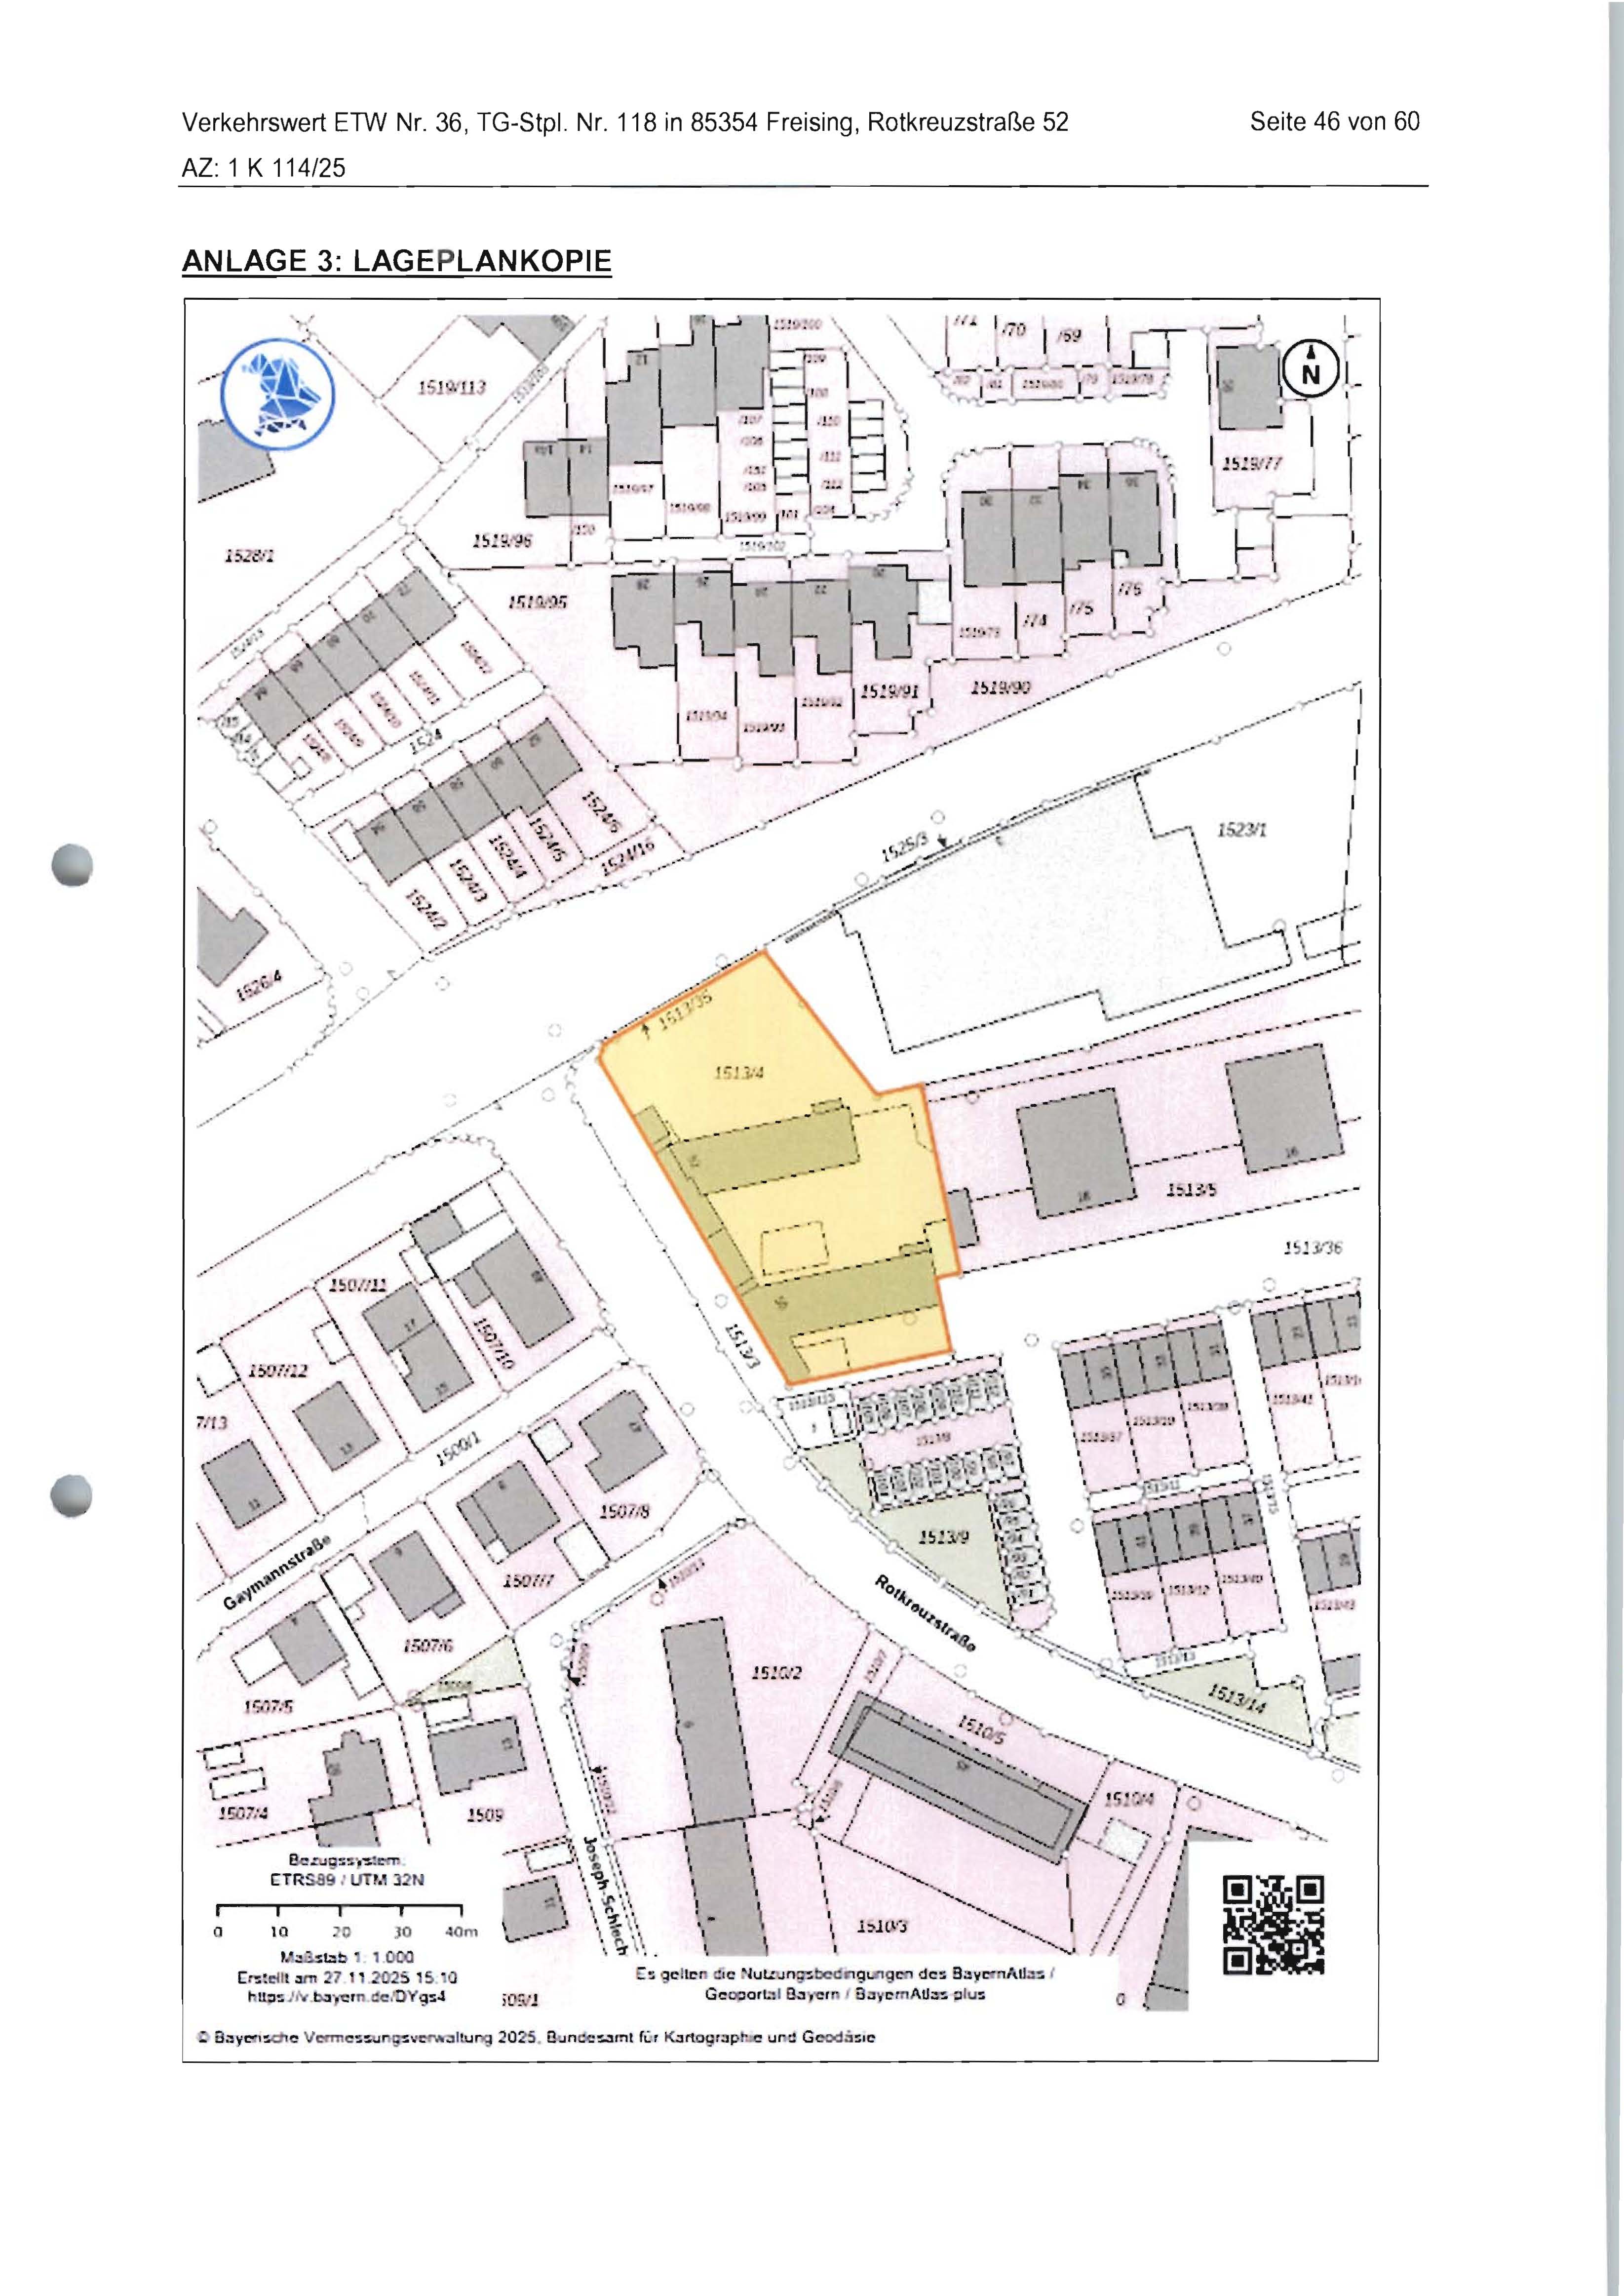Click the parcel label 1510/2
This screenshot has height=2296, width=1624.
point(777,1672)
